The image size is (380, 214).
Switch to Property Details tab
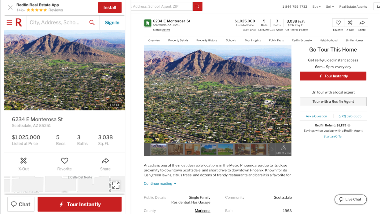click(178, 40)
